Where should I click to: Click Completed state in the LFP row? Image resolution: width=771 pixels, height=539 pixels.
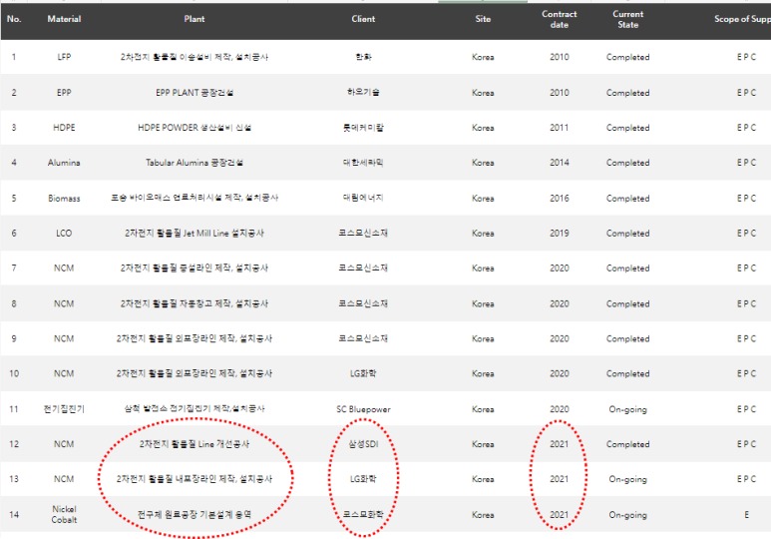pos(628,57)
